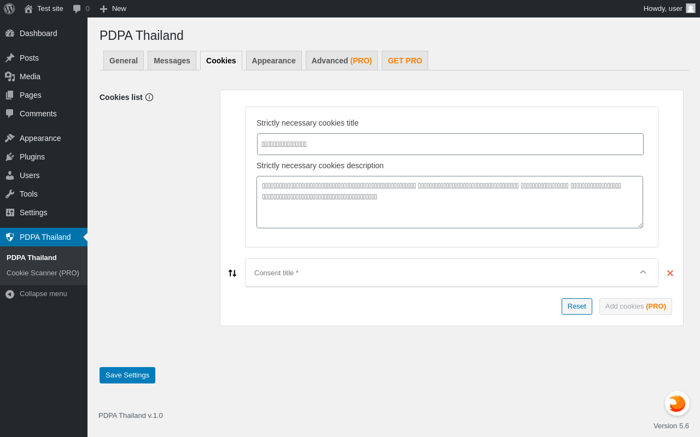Click the Reset button

[577, 306]
